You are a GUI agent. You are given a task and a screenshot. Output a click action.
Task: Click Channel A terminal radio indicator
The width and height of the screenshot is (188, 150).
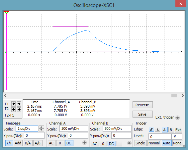[x=84, y=142]
